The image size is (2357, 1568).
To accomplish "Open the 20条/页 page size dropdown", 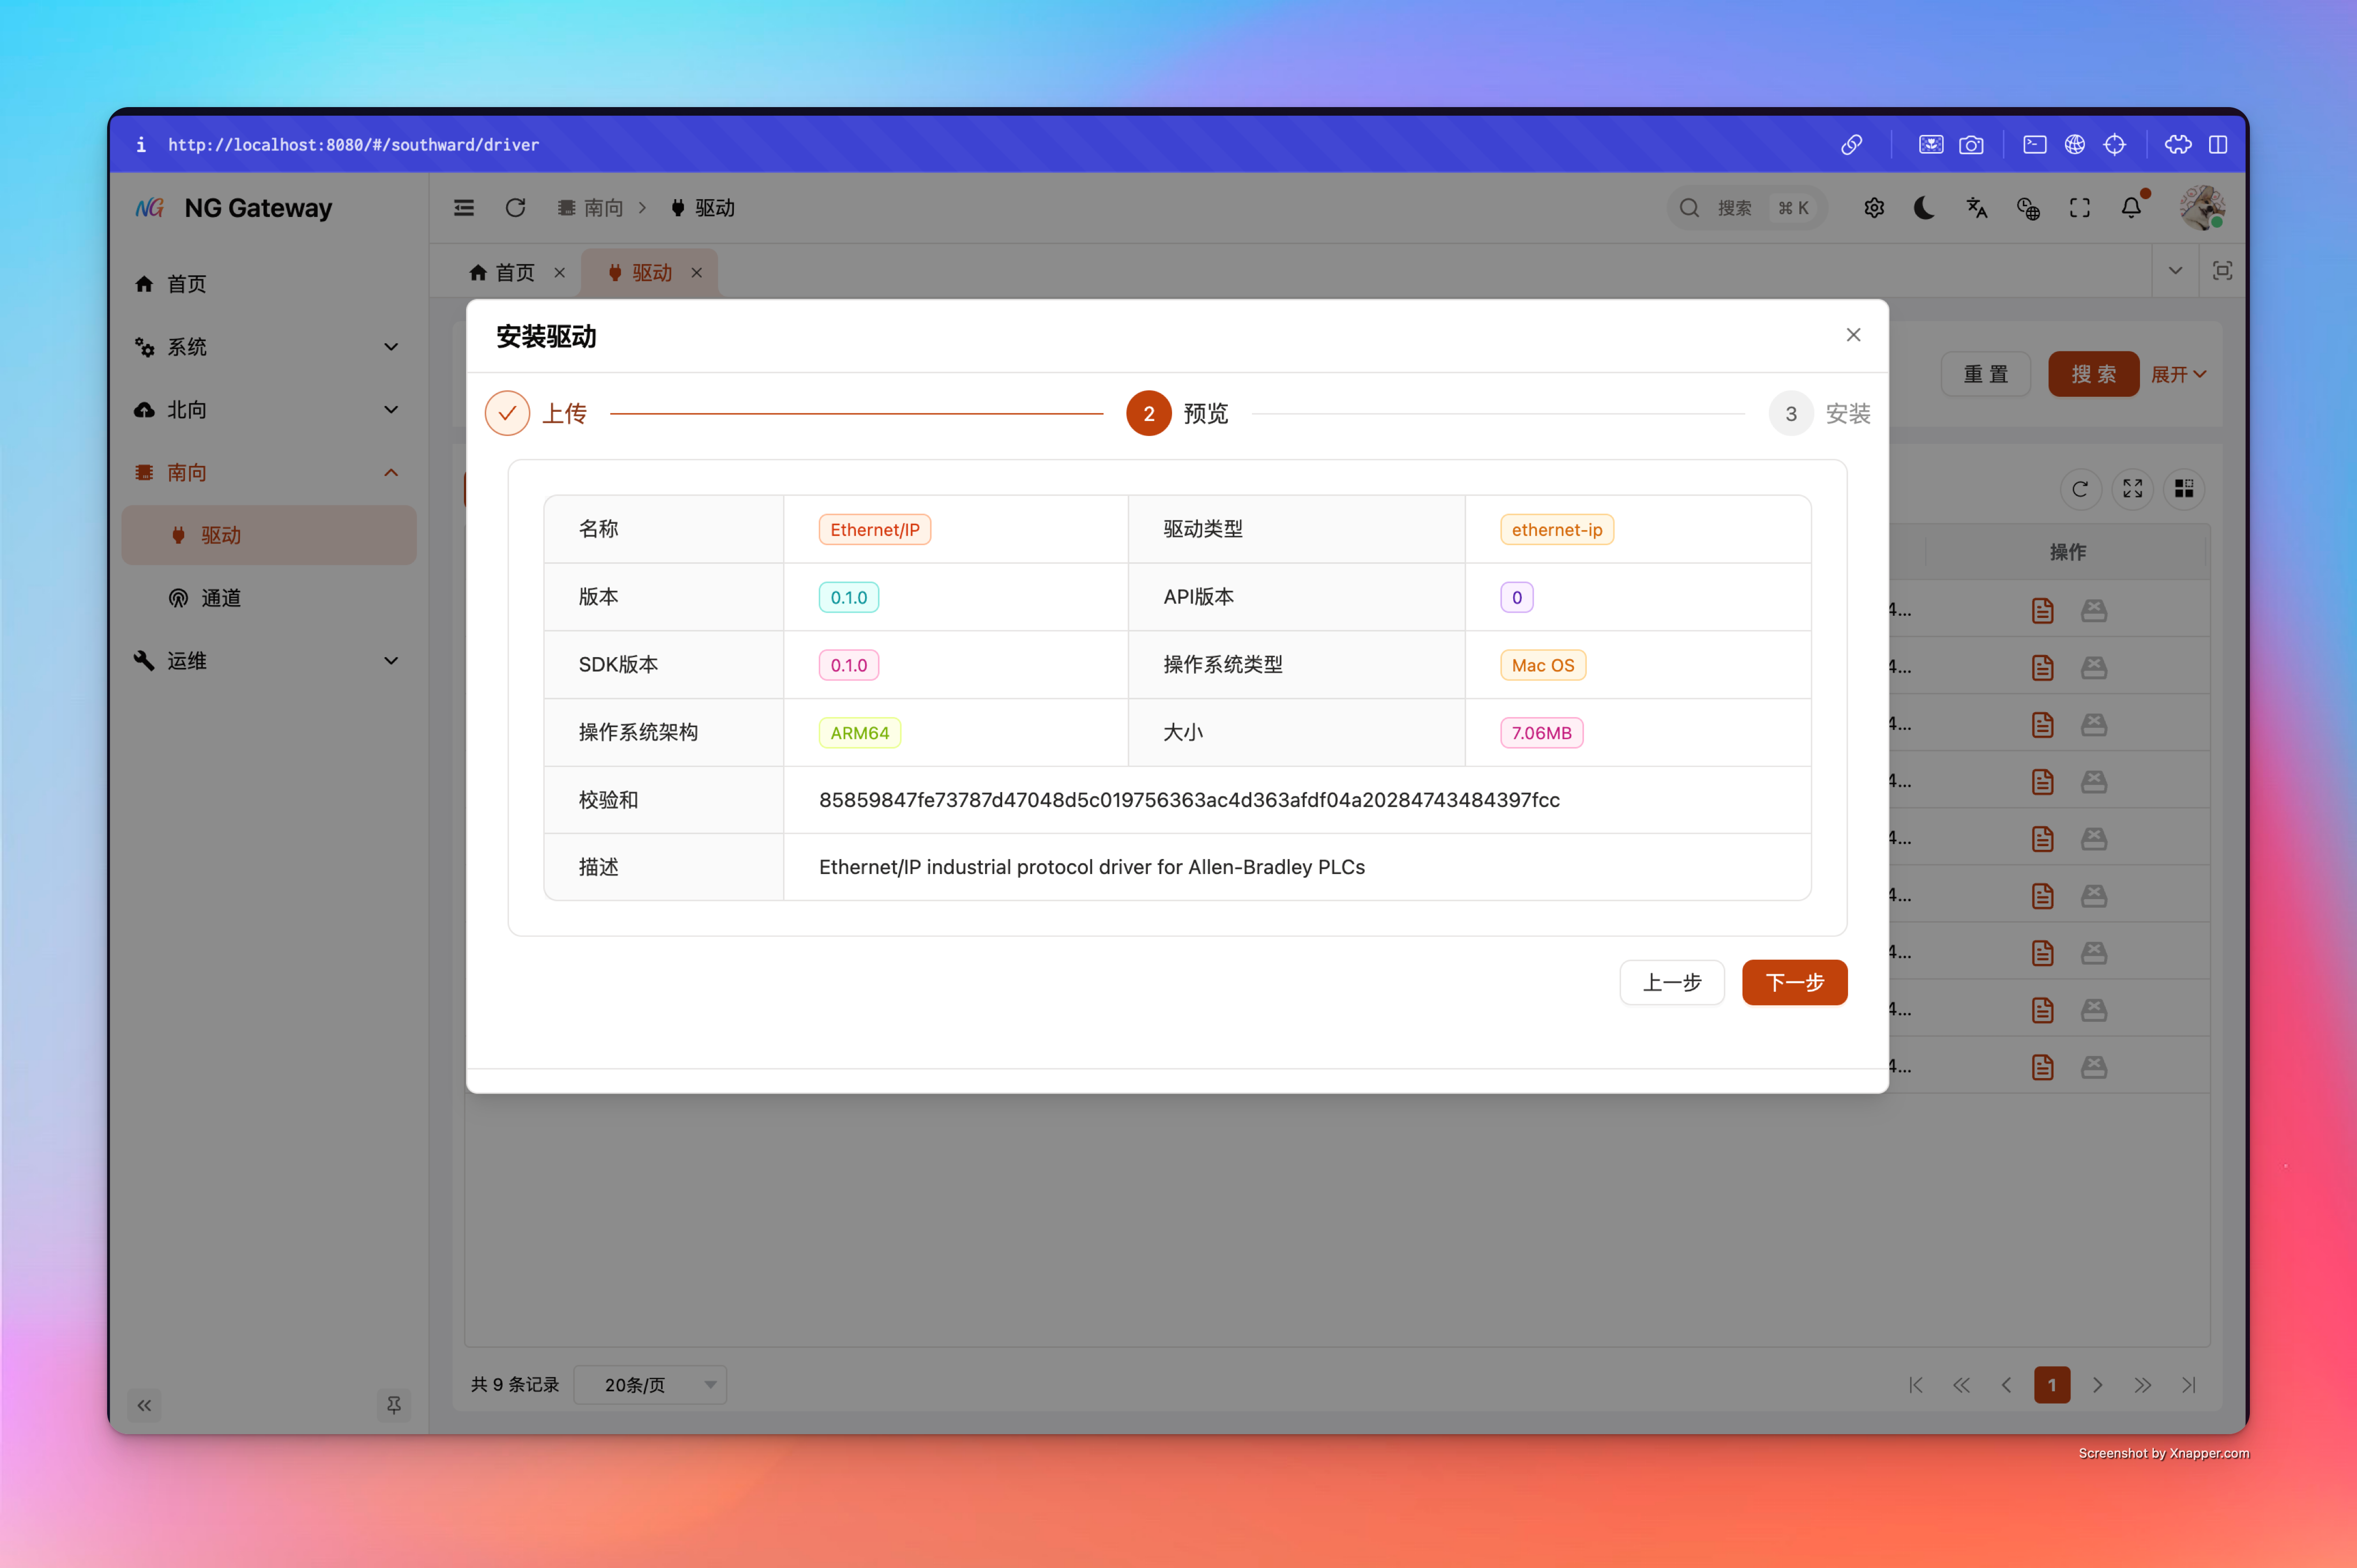I will pyautogui.click(x=650, y=1385).
